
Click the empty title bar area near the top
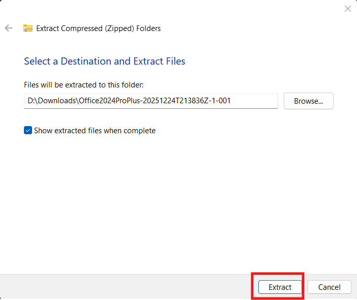178,9
